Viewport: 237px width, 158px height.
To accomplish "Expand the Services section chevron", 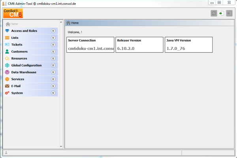I will coord(53,79).
